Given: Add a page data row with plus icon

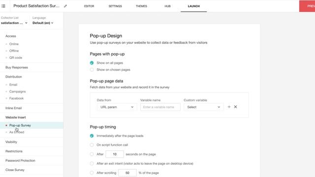Looking at the screenshot, I should tap(229, 107).
